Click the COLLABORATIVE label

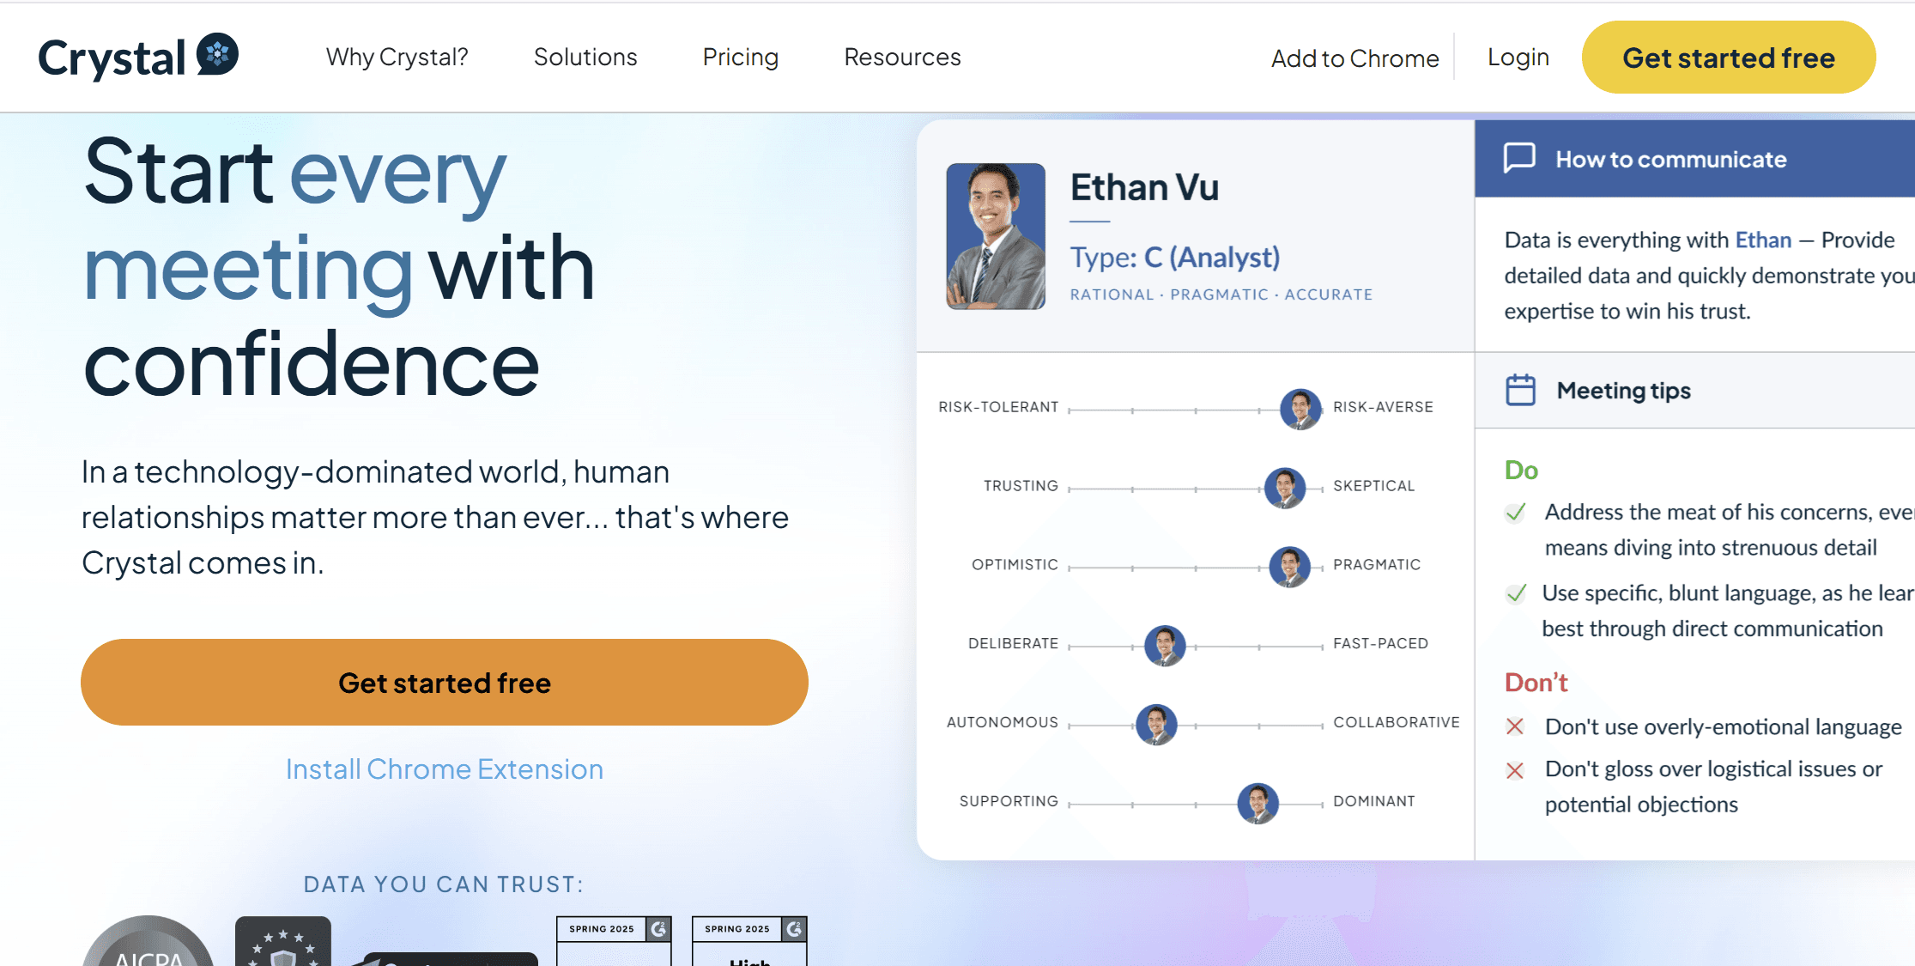1397,722
